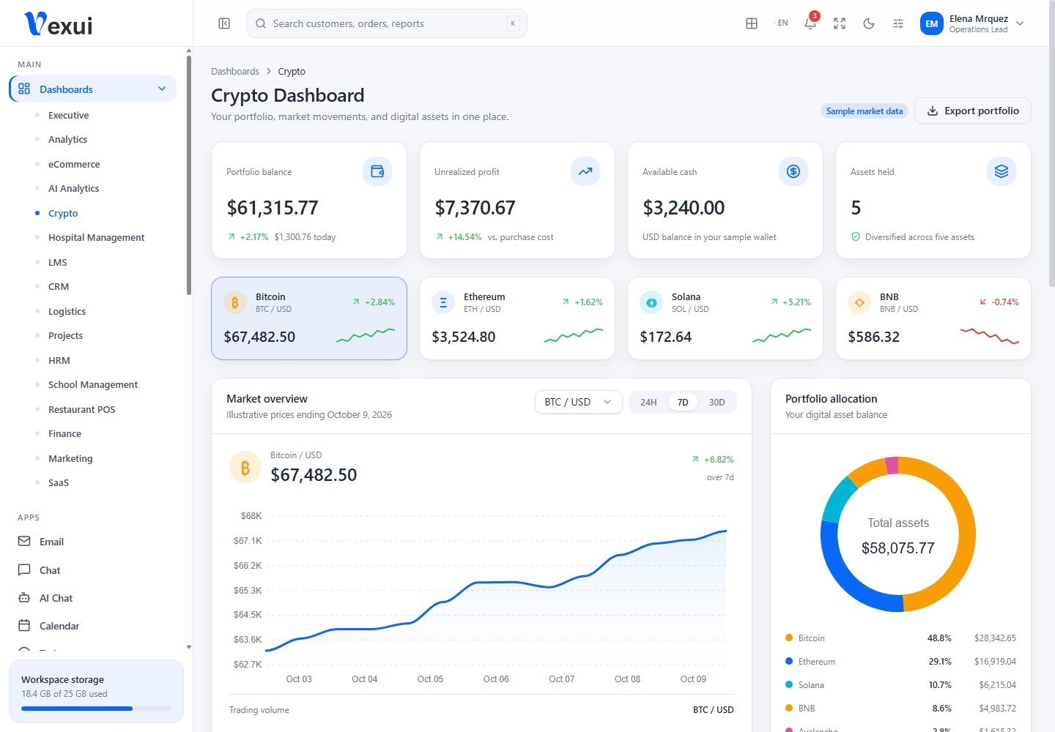Screen dimensions: 1055x732
Task: Click the Solana icon in the SOL card
Action: (x=651, y=302)
